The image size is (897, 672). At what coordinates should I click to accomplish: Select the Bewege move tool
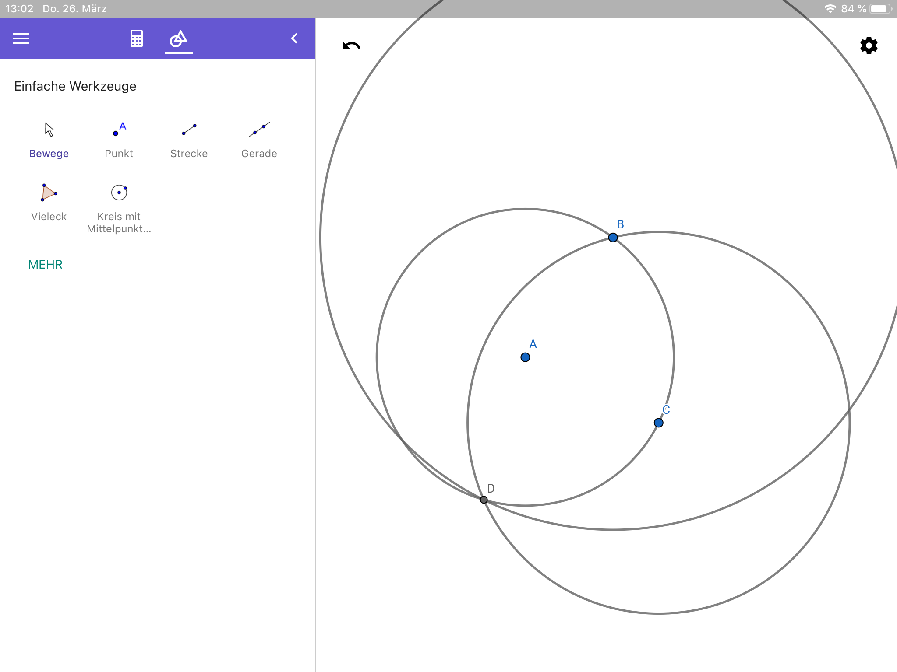click(49, 140)
